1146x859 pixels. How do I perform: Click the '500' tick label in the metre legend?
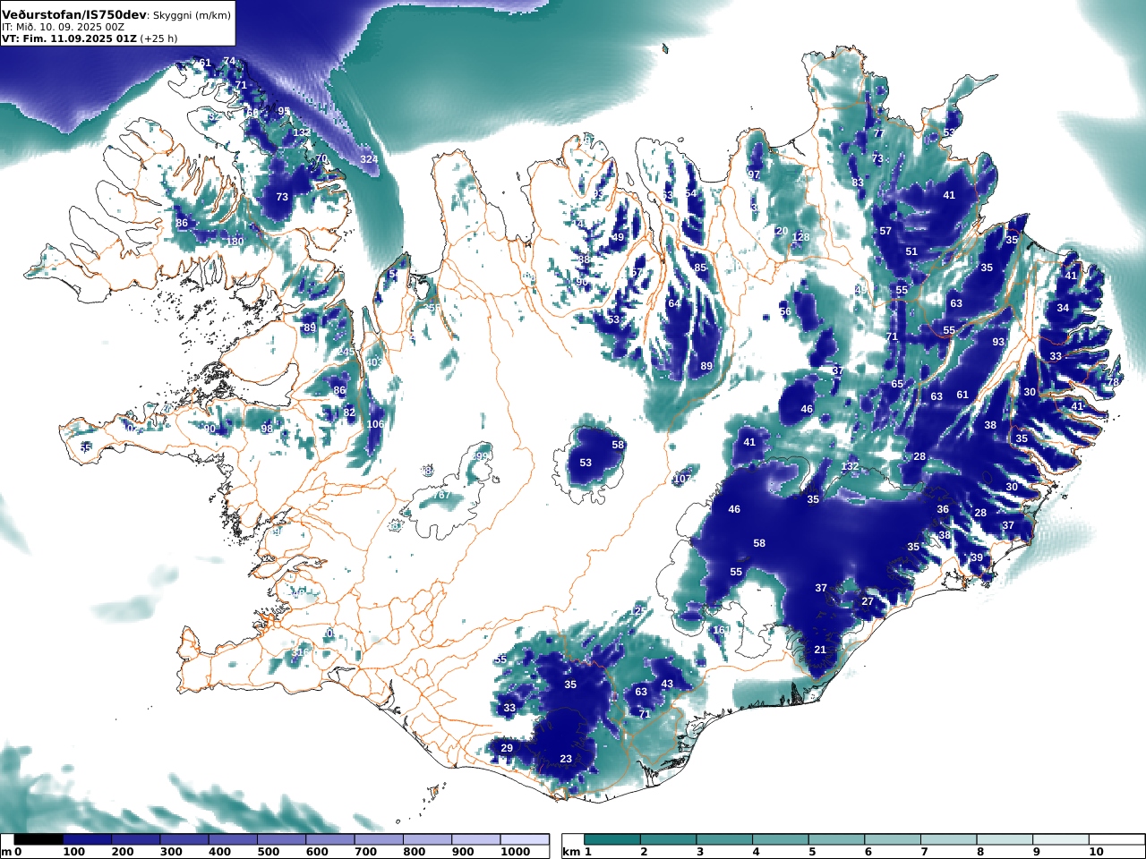(x=269, y=852)
